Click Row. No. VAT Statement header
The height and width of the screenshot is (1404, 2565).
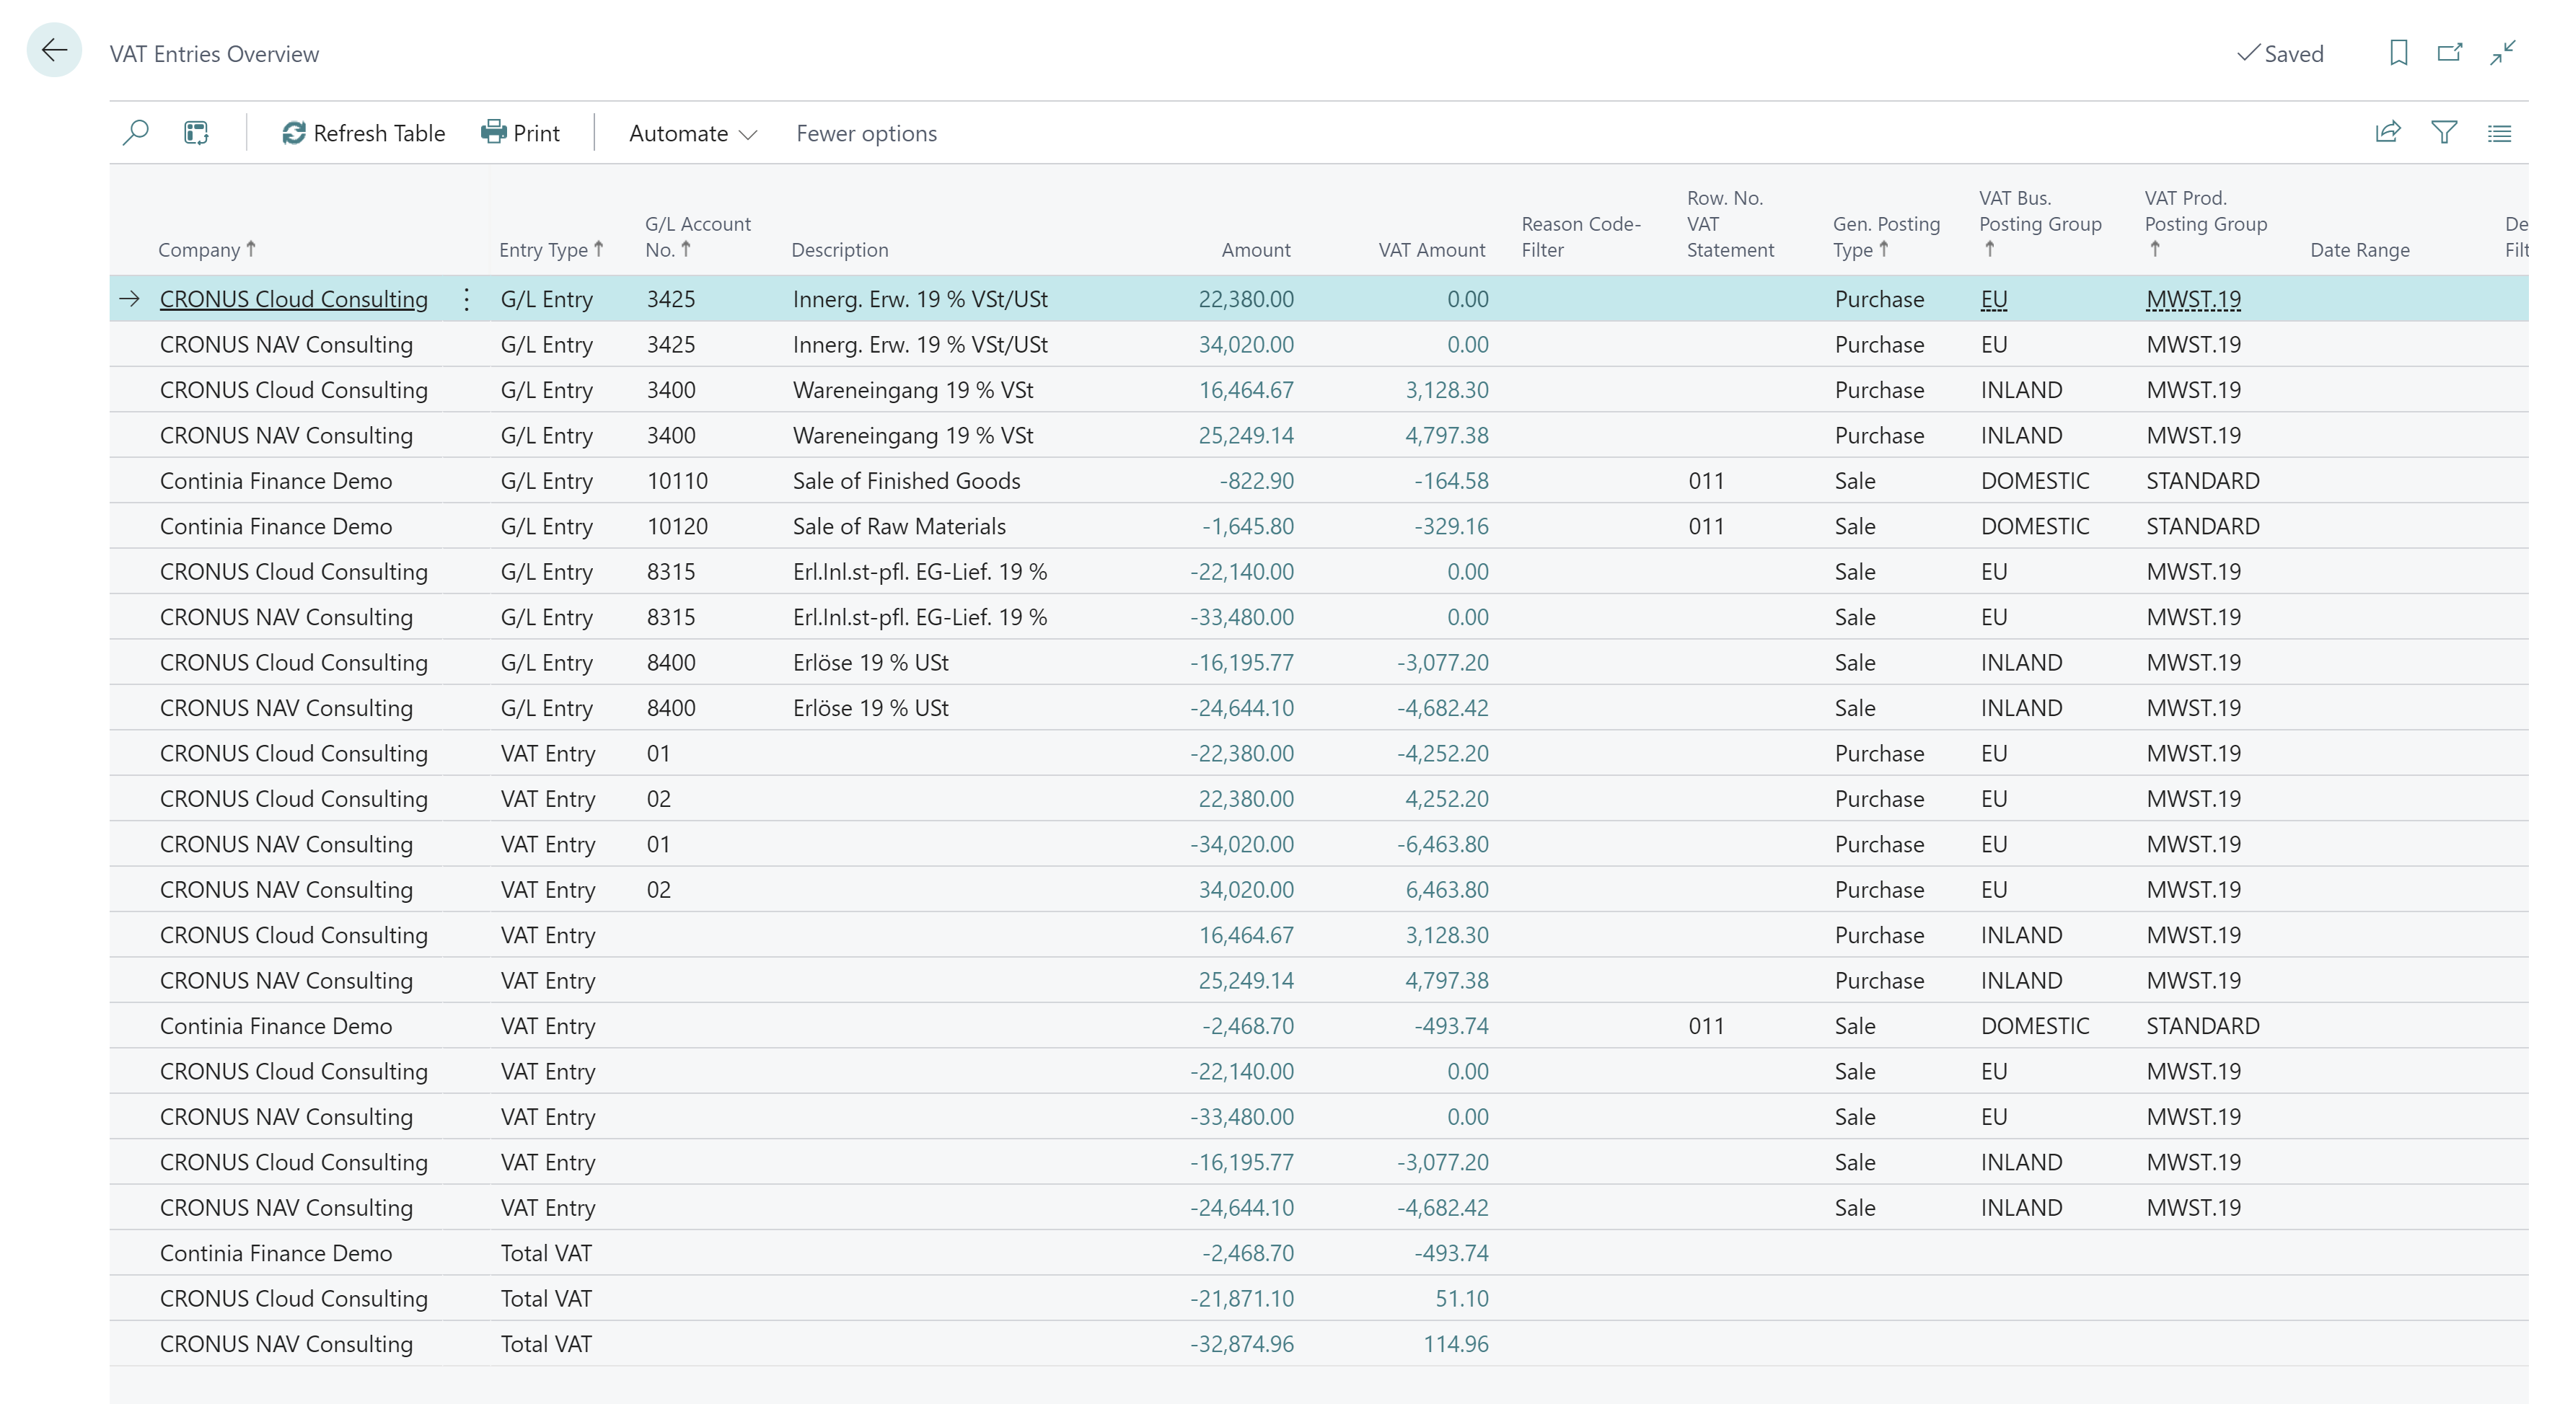point(1730,223)
